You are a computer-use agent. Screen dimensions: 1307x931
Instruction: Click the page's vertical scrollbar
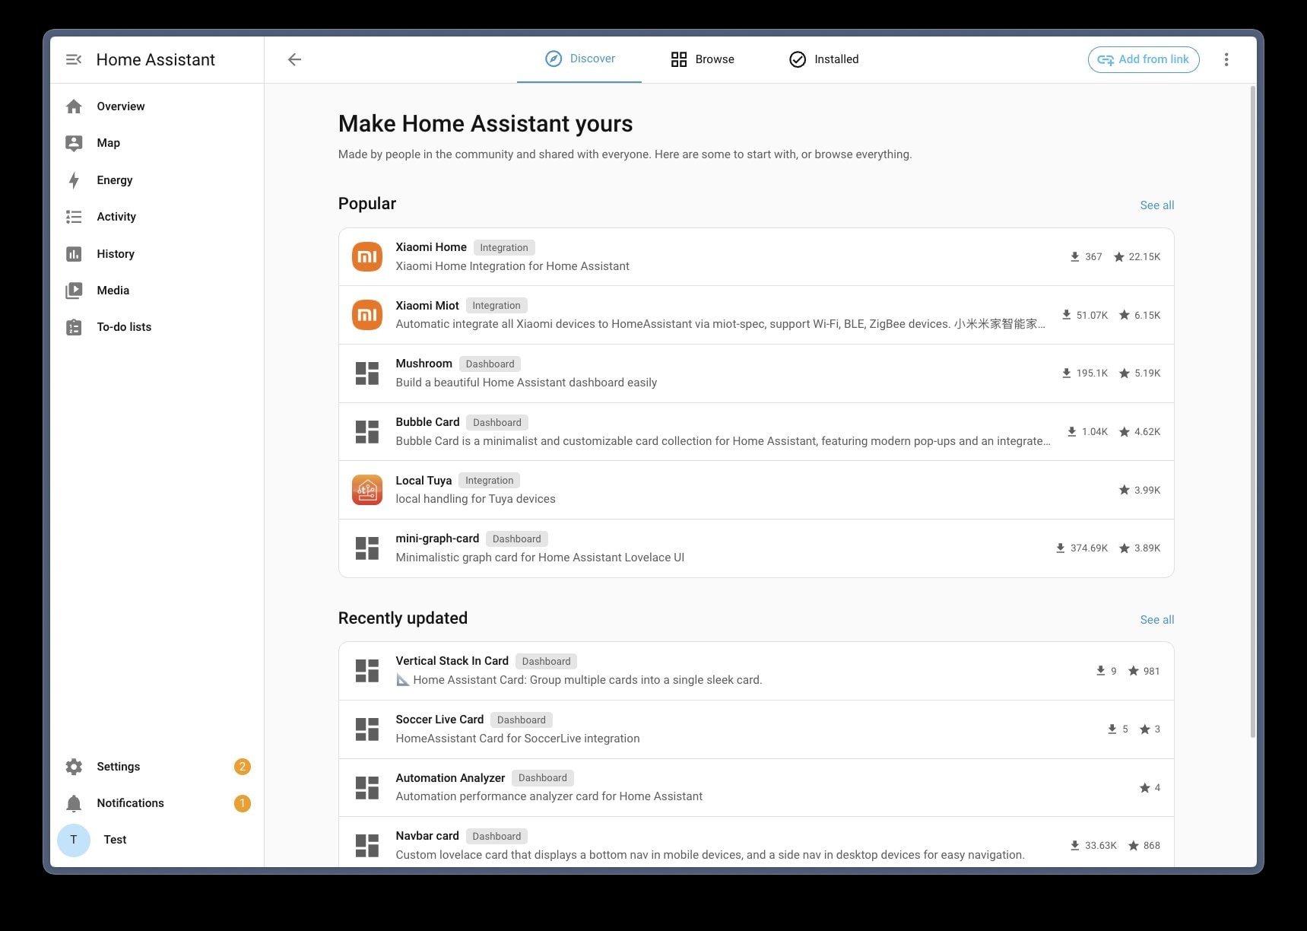pyautogui.click(x=1253, y=411)
